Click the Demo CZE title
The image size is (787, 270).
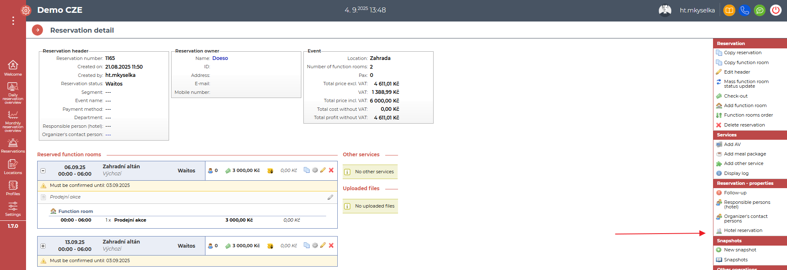pos(60,10)
